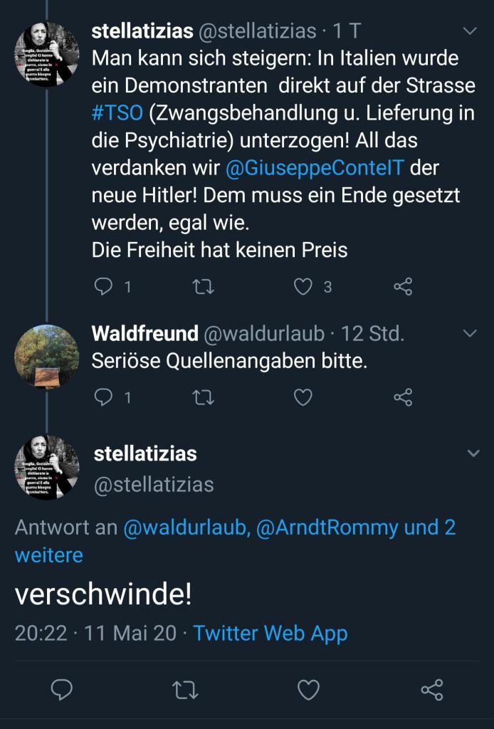Like the tweet with 3 likes
Viewport: 494px width, 729px height.
(x=304, y=287)
